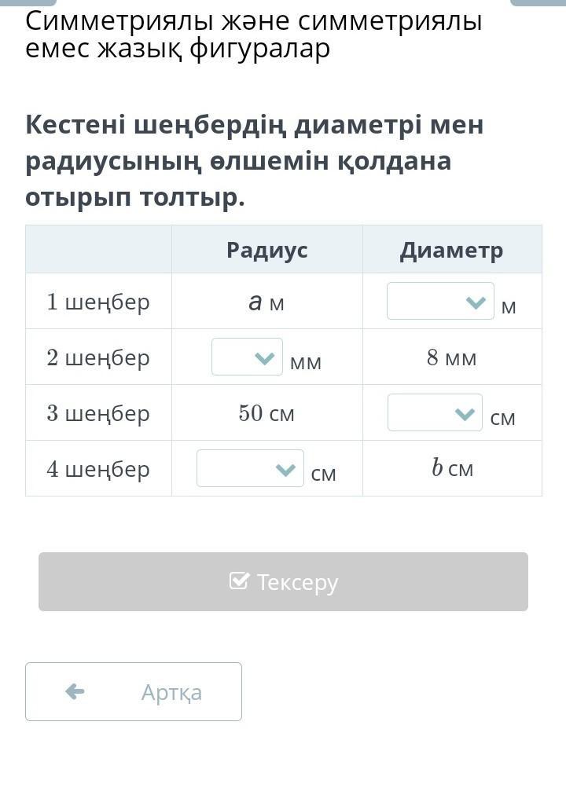The height and width of the screenshot is (806, 566).
Task: Open the diameter dropdown for 3 шеңбер
Action: (435, 412)
